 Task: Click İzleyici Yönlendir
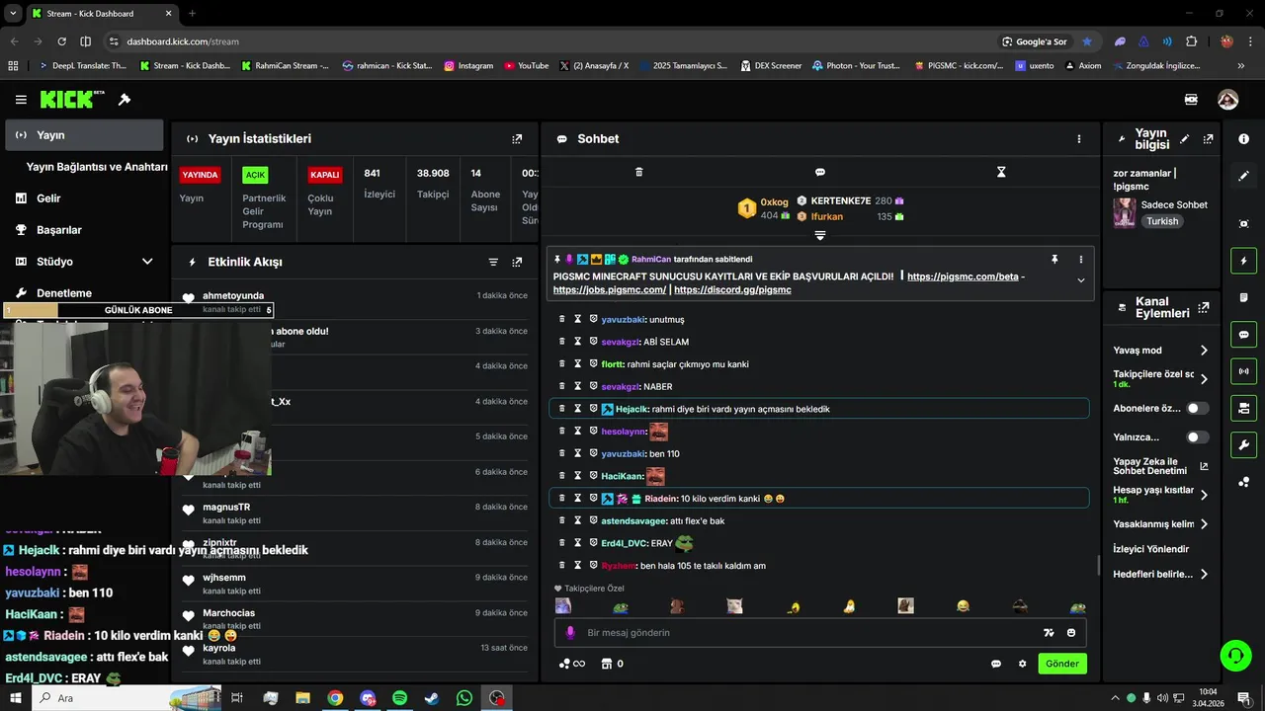click(x=1151, y=549)
